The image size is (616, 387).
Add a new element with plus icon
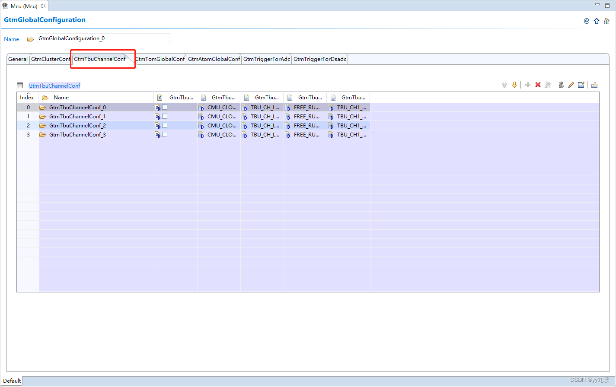tap(528, 85)
